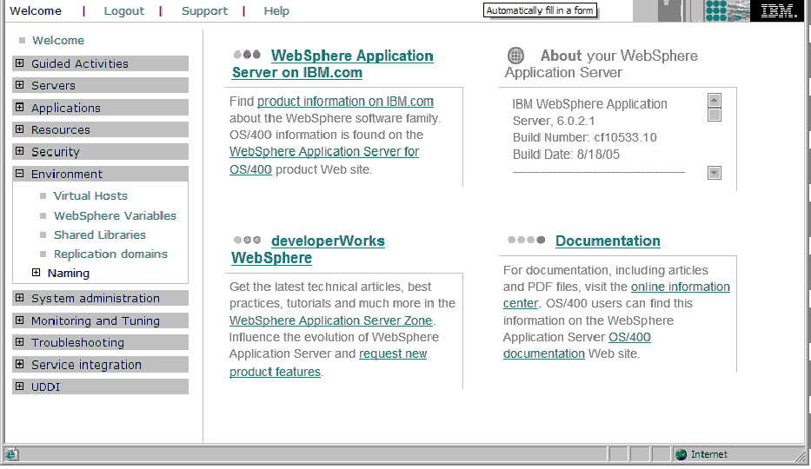The height and width of the screenshot is (469, 811).
Task: Open the Welcome tab in header
Action: pos(36,10)
